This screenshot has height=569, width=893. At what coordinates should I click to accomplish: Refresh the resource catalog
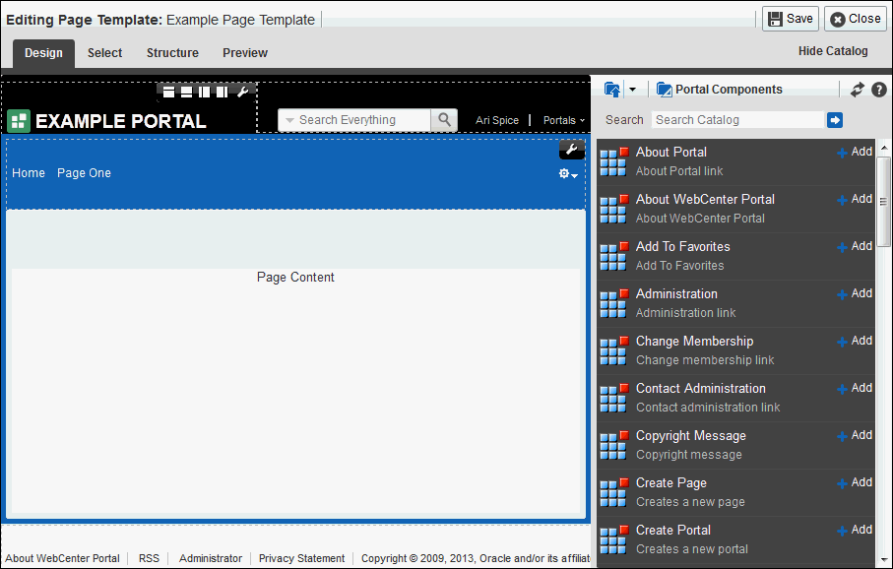click(858, 90)
